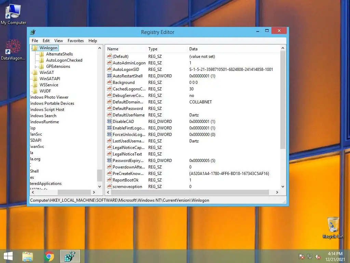This screenshot has height=263, width=350.
Task: Launch Google Chrome from the taskbar
Action: 49,256
